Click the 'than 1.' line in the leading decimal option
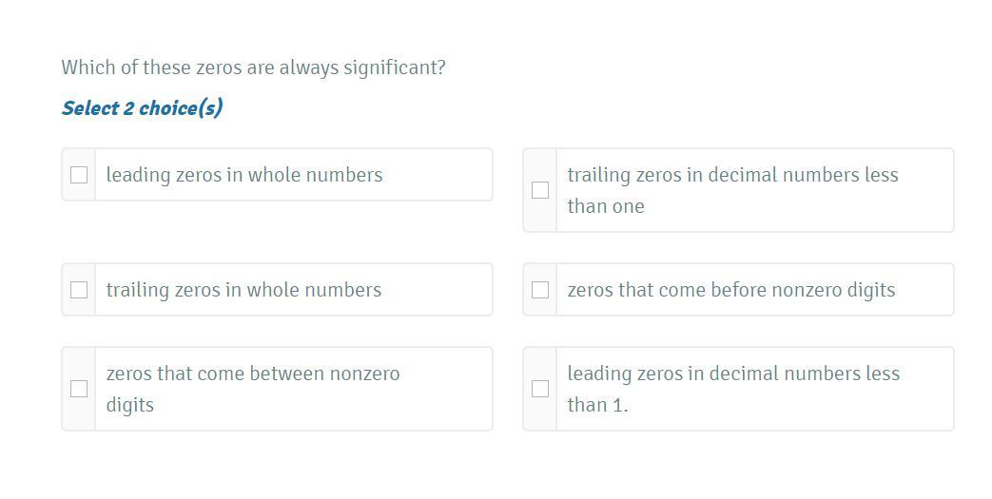The height and width of the screenshot is (499, 992). 597,405
